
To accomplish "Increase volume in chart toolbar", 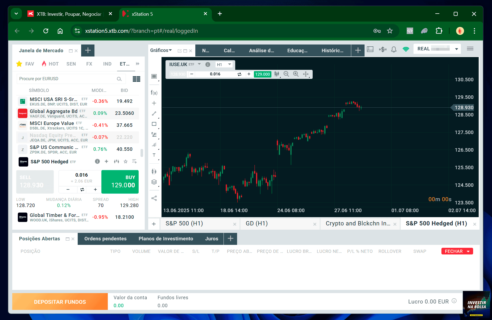I will pyautogui.click(x=249, y=74).
